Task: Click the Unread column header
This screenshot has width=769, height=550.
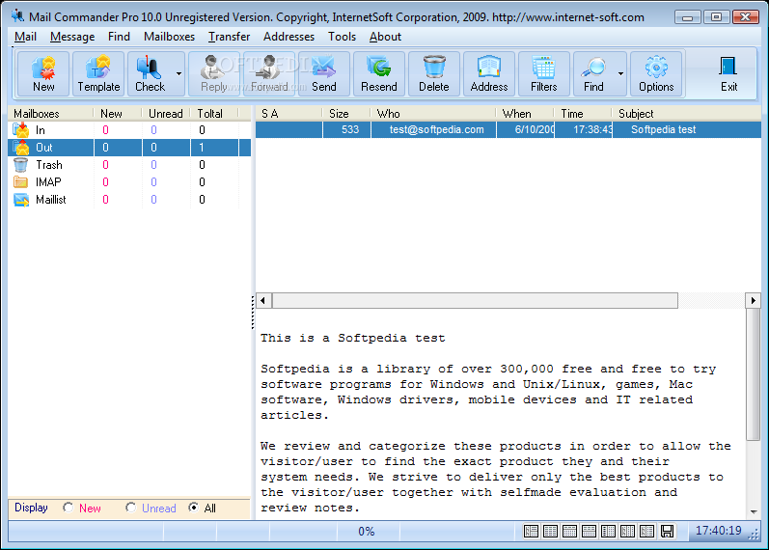Action: pyautogui.click(x=166, y=114)
